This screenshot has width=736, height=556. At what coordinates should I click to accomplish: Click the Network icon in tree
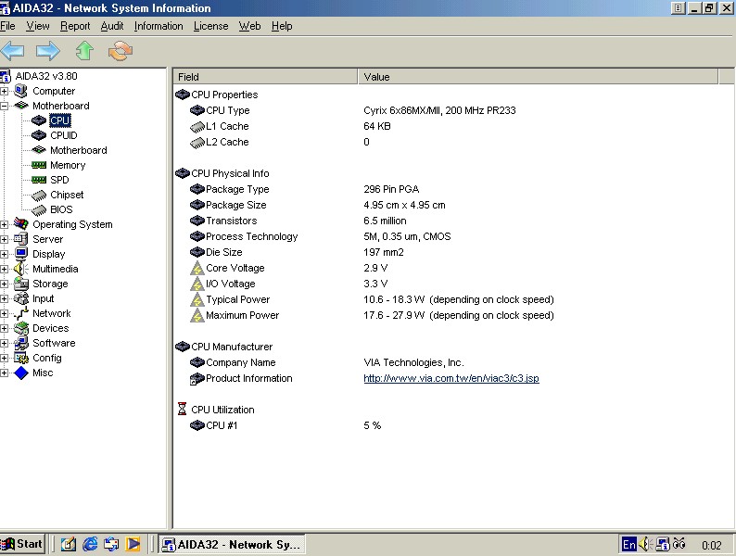point(21,313)
